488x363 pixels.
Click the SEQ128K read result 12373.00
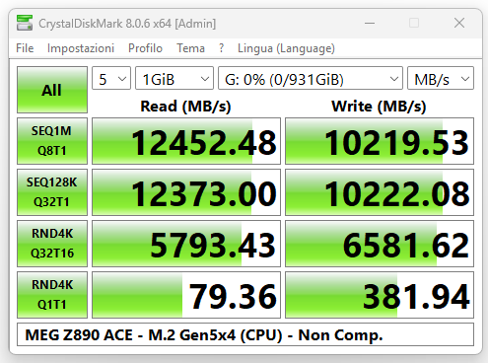(x=186, y=192)
